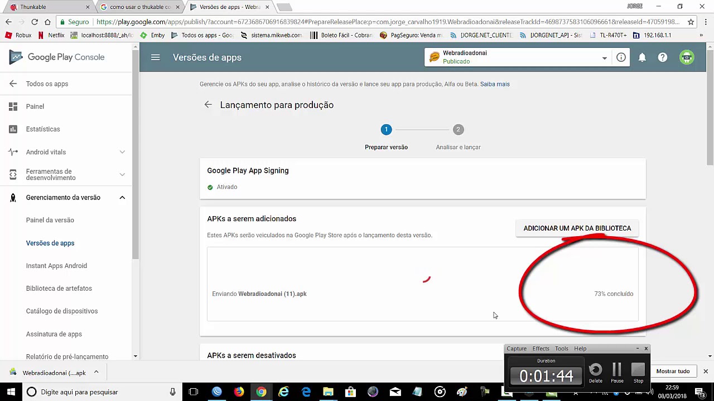Pause the screen recording

(617, 373)
